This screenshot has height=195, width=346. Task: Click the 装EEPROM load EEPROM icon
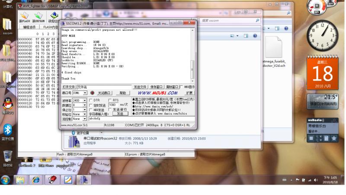coord(38,16)
